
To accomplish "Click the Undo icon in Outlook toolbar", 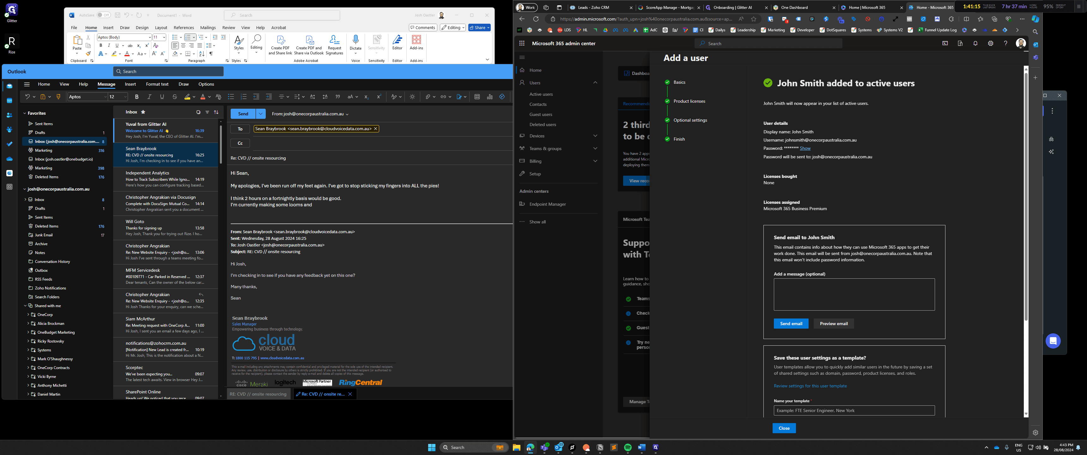I will [27, 97].
